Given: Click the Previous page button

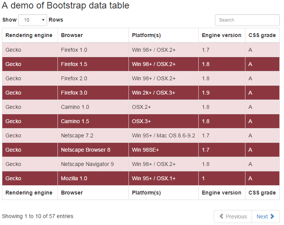Looking at the screenshot, I should (233, 216).
